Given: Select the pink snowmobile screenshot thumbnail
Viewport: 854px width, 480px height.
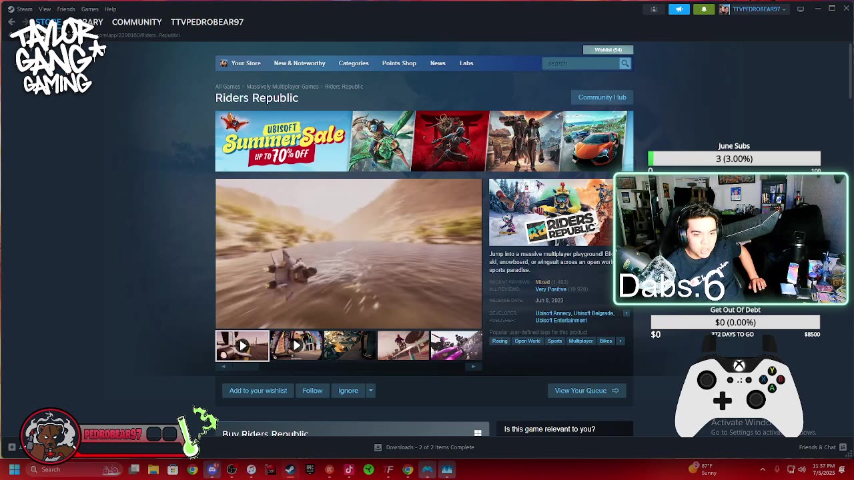Looking at the screenshot, I should tap(456, 346).
